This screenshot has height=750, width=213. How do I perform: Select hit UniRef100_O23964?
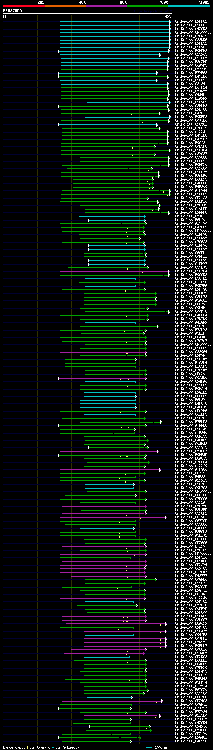pyautogui.click(x=191, y=352)
